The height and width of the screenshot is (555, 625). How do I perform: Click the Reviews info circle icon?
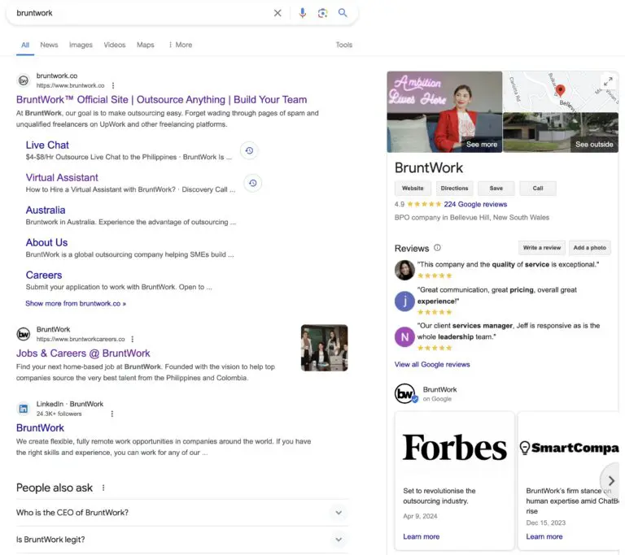click(x=437, y=248)
